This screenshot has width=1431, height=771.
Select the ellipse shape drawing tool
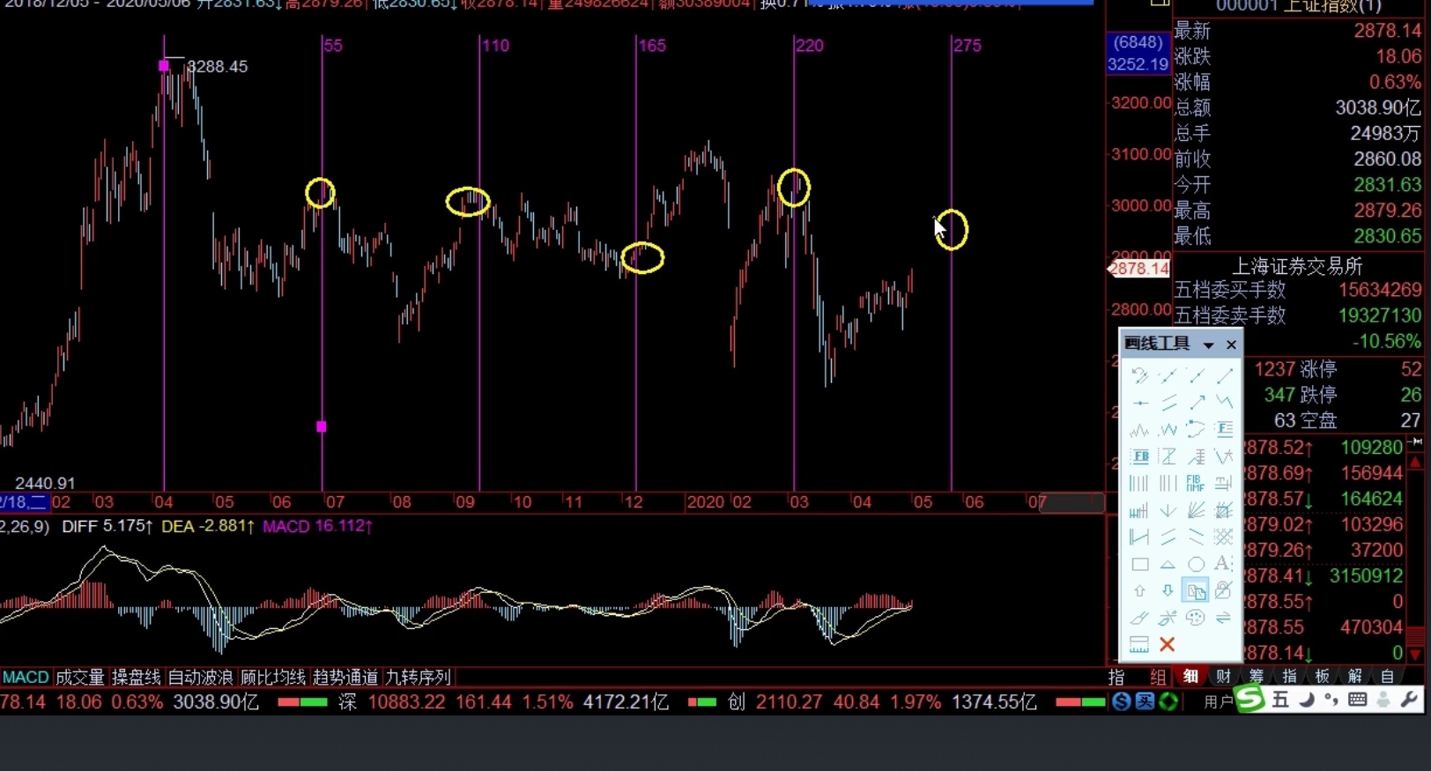pyautogui.click(x=1196, y=564)
